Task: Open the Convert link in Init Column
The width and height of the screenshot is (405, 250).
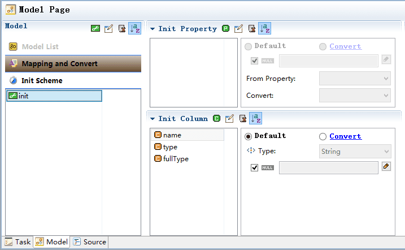Action: point(345,136)
